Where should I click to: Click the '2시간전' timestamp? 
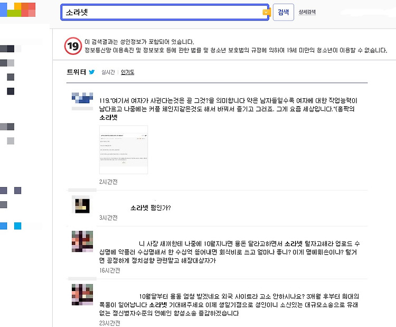tap(108, 182)
